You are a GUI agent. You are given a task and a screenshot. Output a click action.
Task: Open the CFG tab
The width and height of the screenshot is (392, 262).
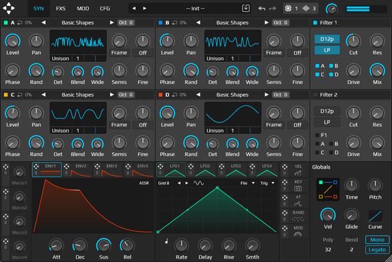point(105,9)
